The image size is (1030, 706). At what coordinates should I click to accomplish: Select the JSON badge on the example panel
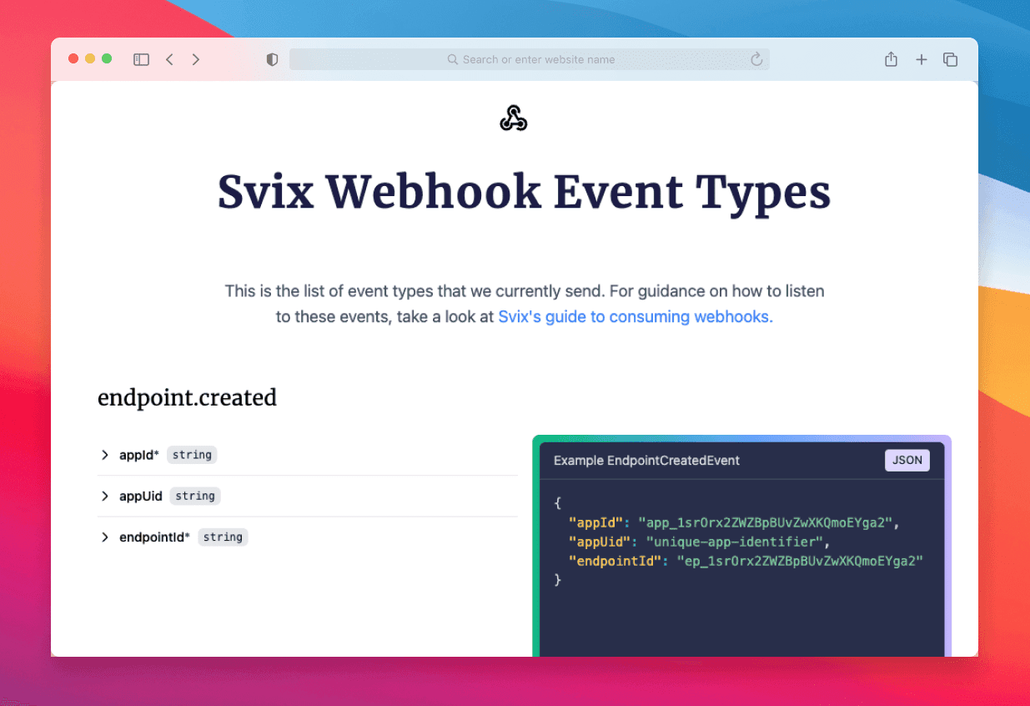907,460
